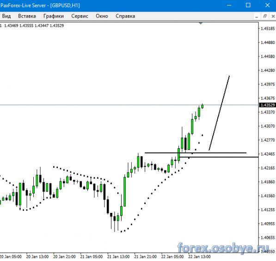Screen dimensions: 276x261
Task: Open the Вид menu
Action: 6,16
